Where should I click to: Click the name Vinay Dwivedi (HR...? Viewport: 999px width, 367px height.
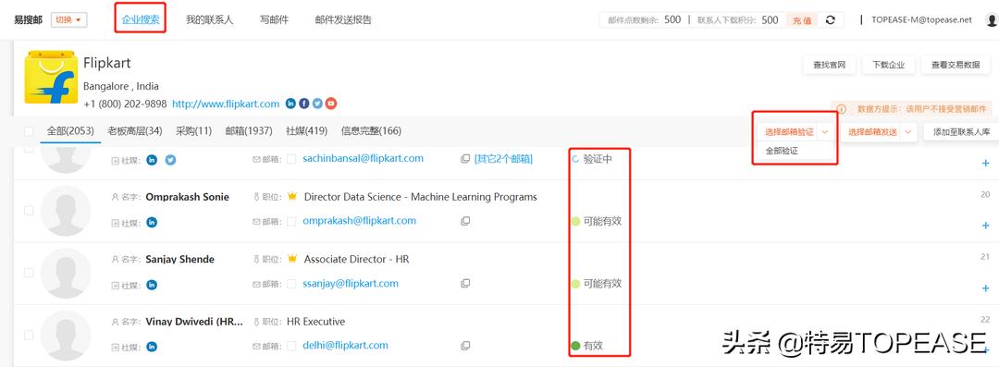click(x=194, y=322)
